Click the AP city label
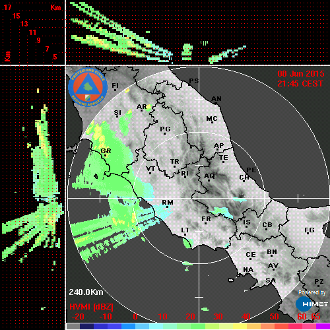 [218, 146]
